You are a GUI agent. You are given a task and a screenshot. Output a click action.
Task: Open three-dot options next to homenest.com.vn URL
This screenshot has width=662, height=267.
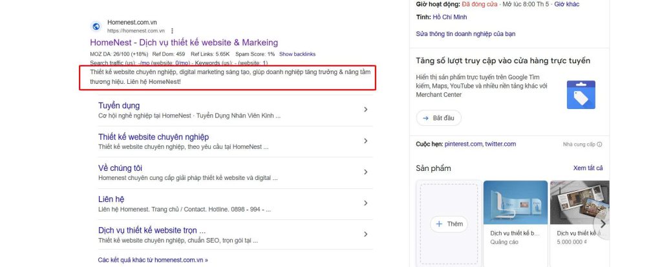pos(172,31)
